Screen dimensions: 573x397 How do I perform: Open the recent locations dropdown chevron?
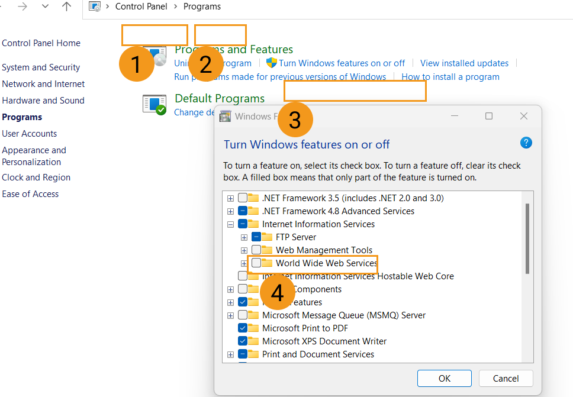point(46,7)
